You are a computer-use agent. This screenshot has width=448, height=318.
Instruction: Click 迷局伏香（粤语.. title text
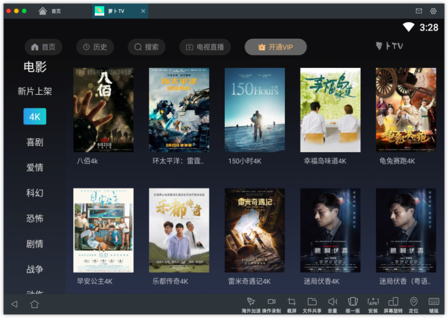click(405, 281)
